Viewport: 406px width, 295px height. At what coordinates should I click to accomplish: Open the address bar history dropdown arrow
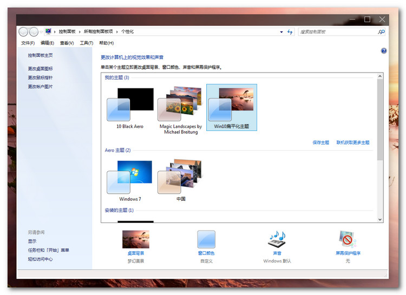coord(281,32)
